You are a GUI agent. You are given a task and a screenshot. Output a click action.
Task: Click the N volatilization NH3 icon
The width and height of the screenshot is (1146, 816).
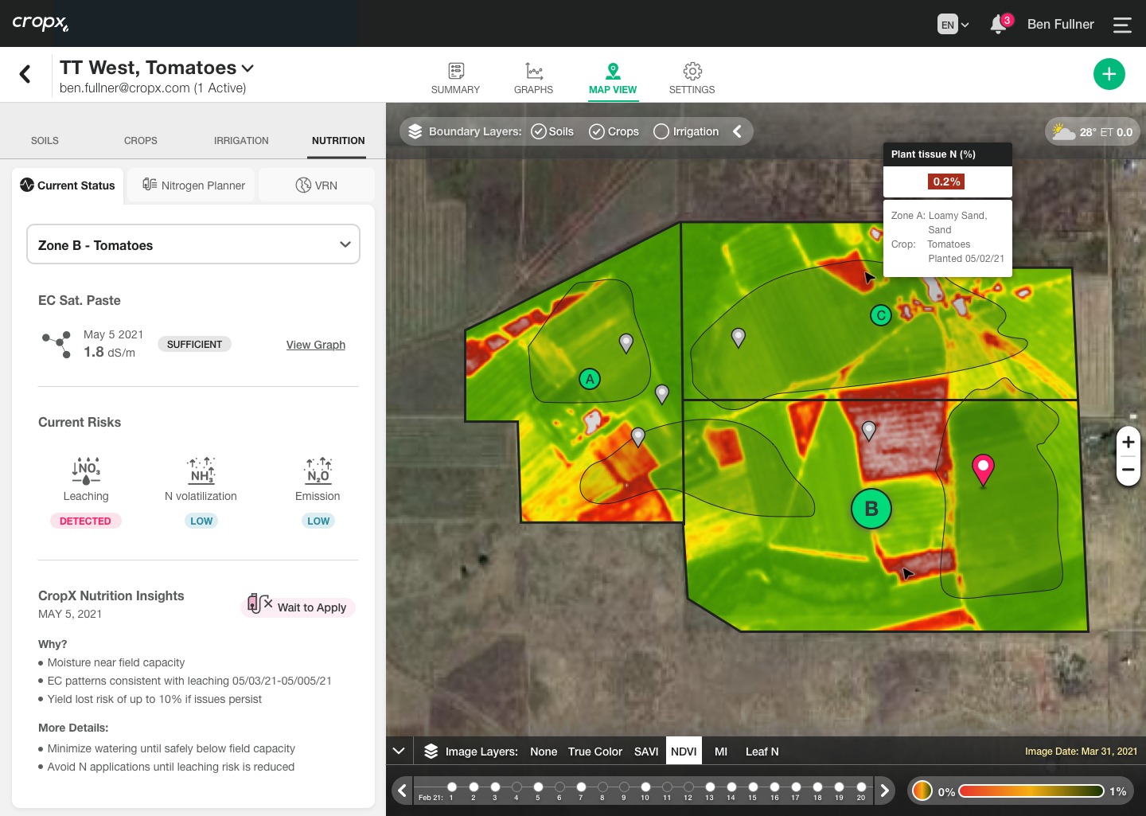pyautogui.click(x=201, y=470)
